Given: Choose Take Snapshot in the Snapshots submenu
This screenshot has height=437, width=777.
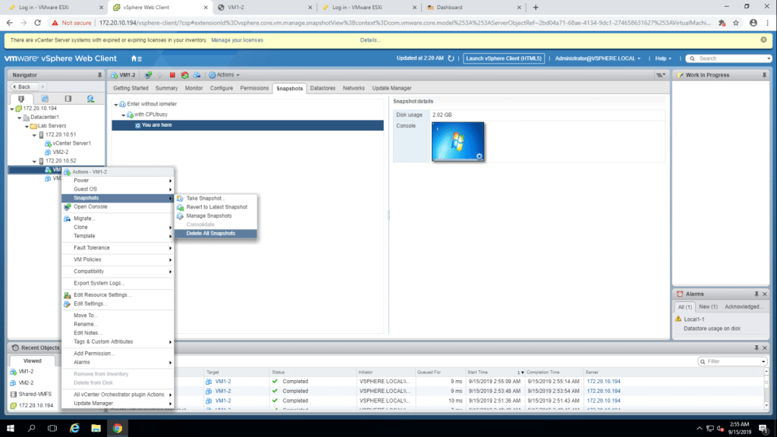Looking at the screenshot, I should coord(206,198).
